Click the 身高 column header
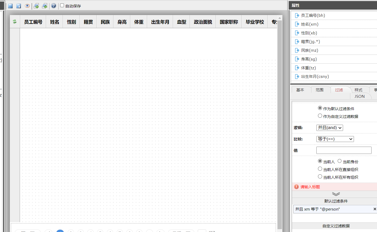377x232 pixels. pyautogui.click(x=122, y=22)
